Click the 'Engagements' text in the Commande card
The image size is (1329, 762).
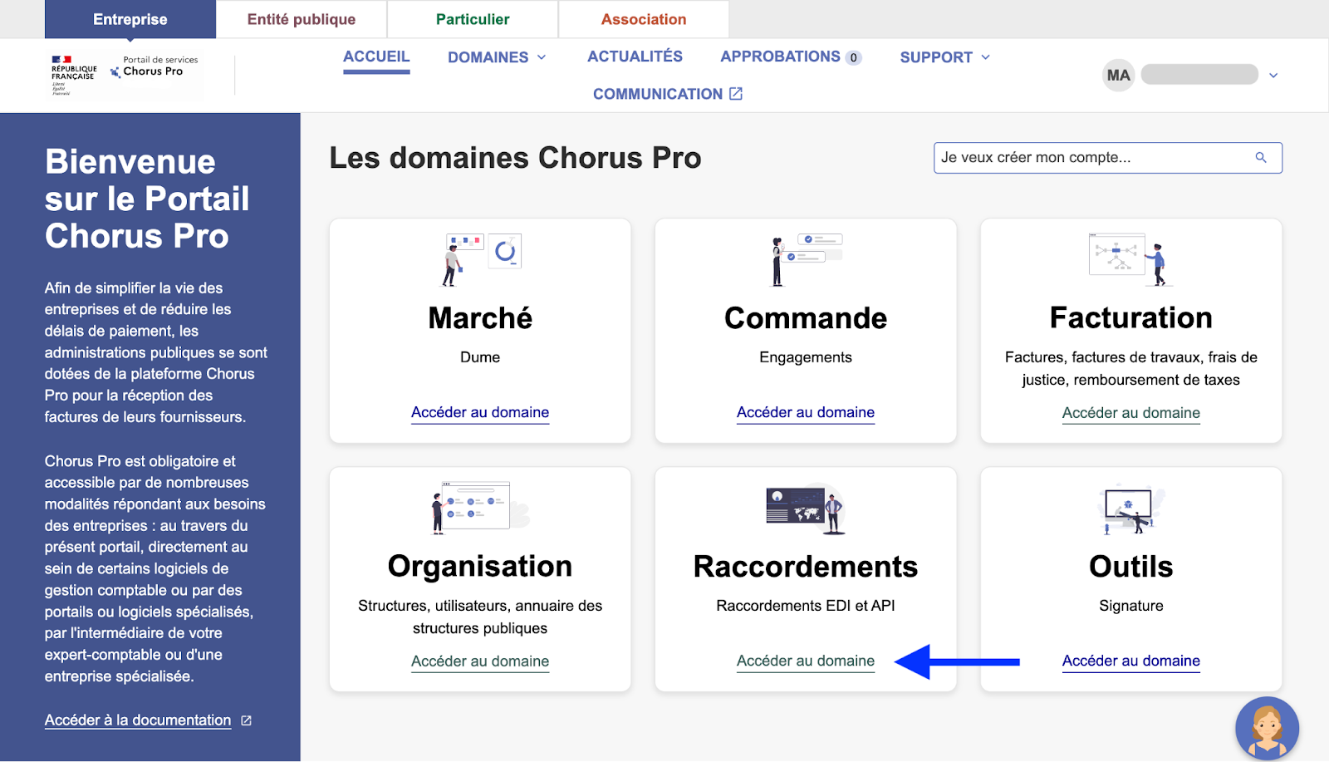pos(806,357)
